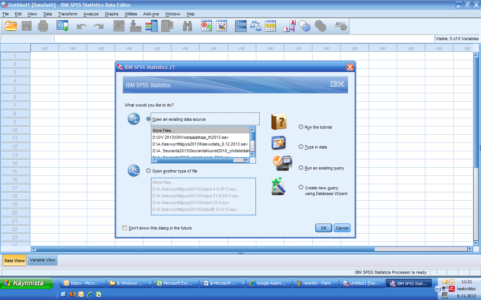Image resolution: width=481 pixels, height=300 pixels.
Task: Open the Graphs menu
Action: [x=112, y=14]
